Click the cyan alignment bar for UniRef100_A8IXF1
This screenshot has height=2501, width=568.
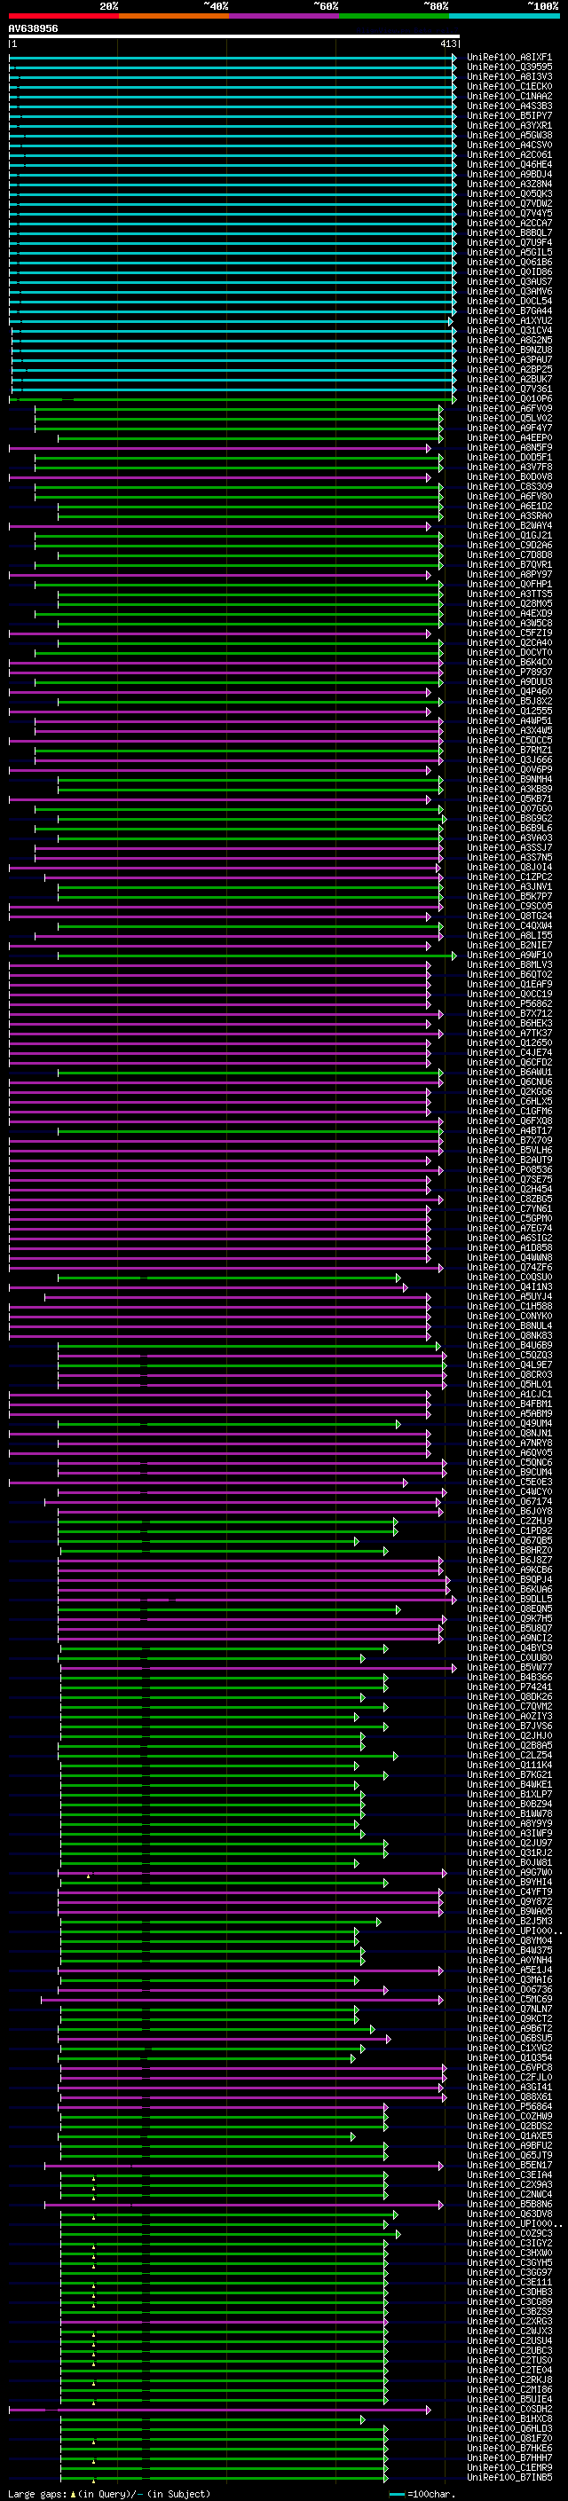[x=233, y=58]
